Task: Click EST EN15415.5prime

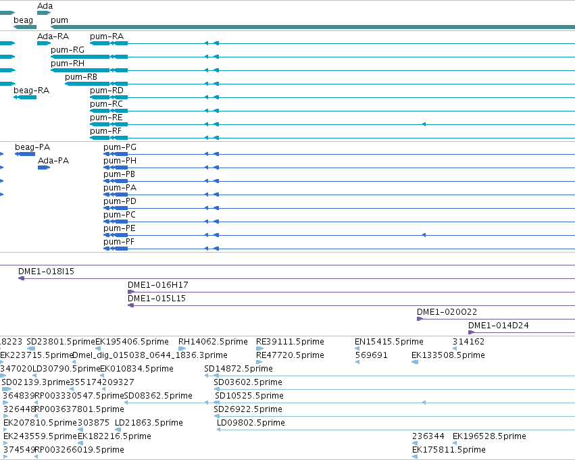Action: coord(389,342)
